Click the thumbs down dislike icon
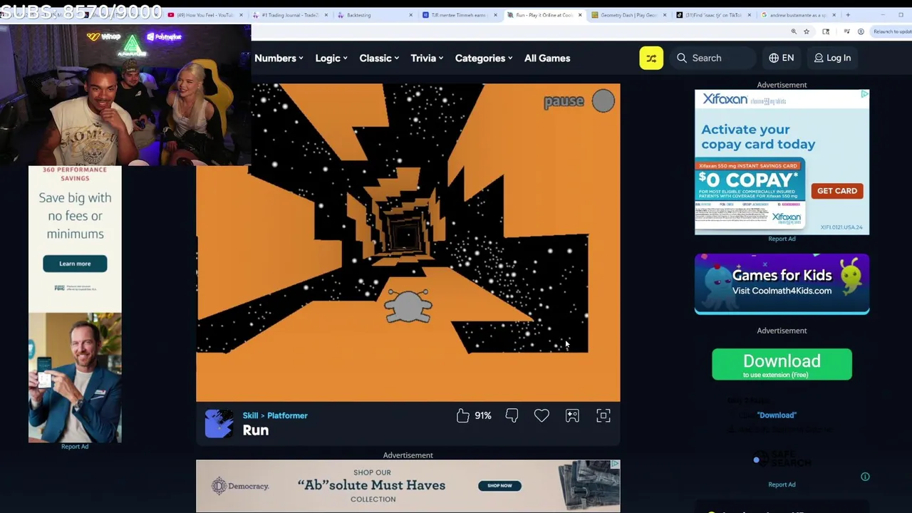Screen dimensions: 912x513 click(x=512, y=415)
